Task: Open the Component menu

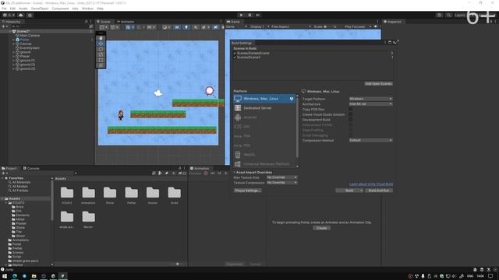Action: 60,9
